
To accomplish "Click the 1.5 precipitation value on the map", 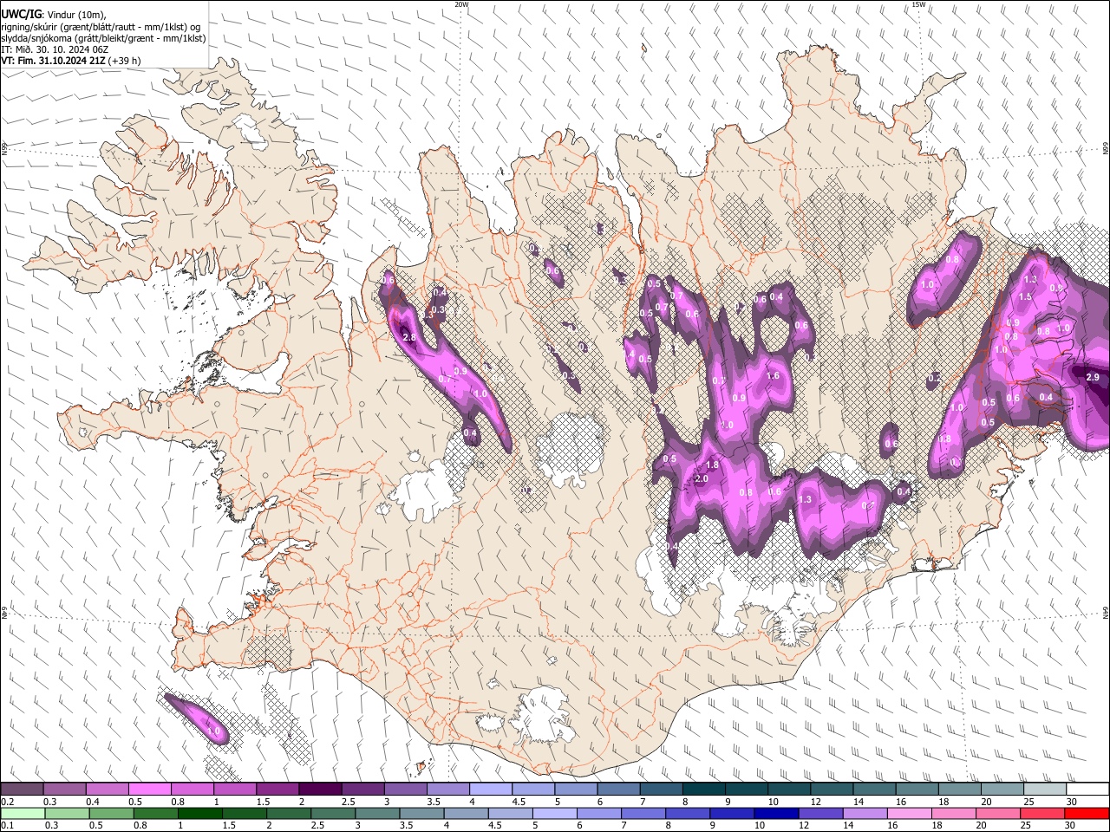I will (x=1025, y=296).
